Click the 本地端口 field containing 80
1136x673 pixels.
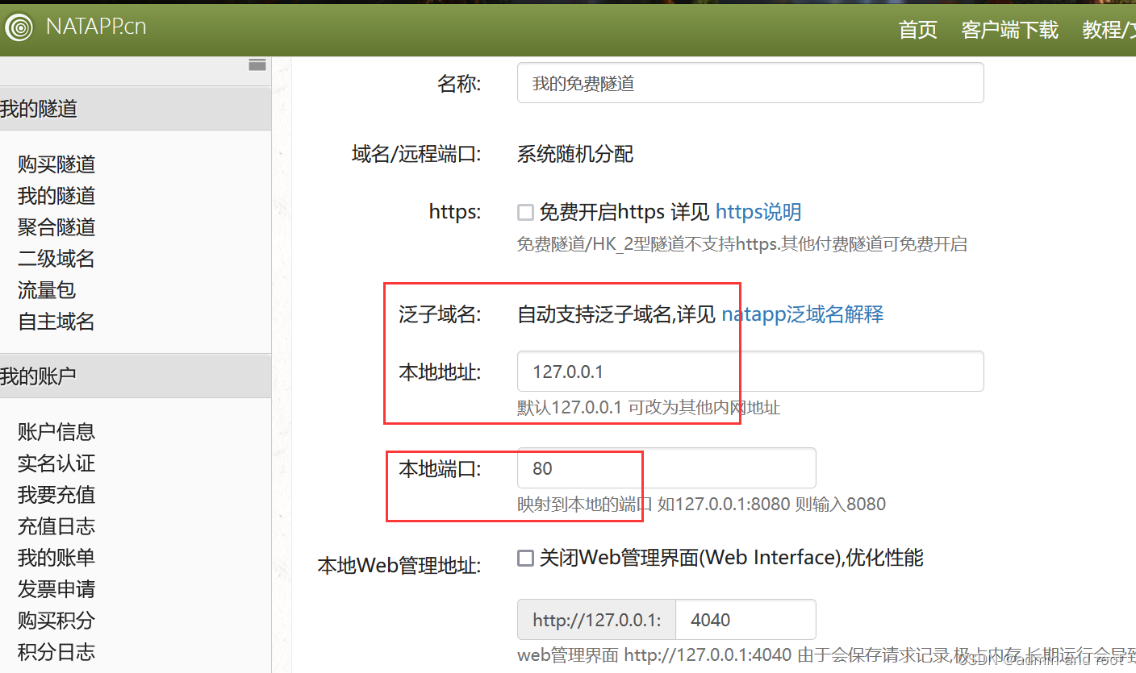tap(579, 468)
